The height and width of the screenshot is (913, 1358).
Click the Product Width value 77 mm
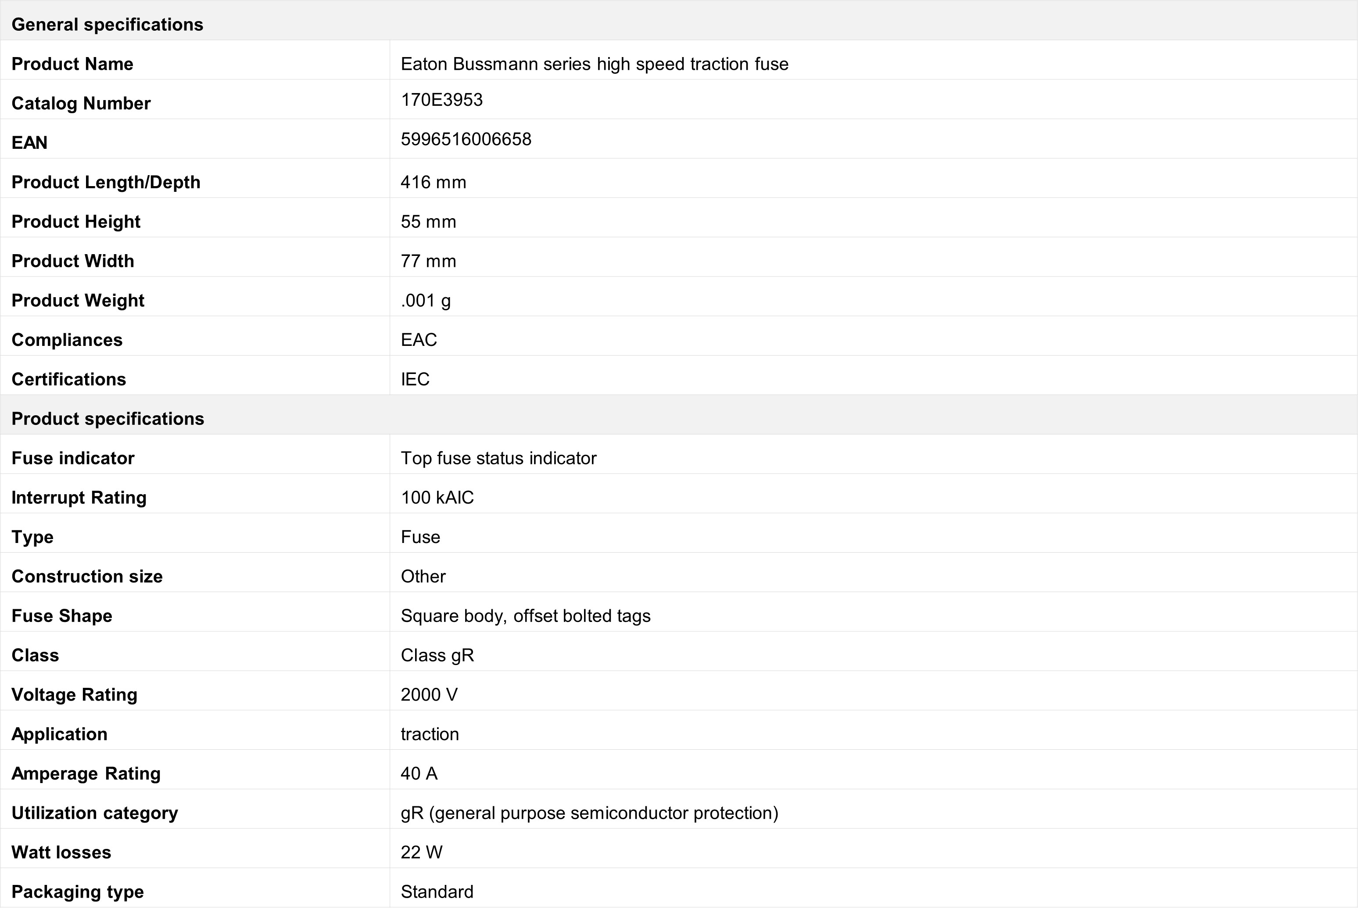coord(428,262)
